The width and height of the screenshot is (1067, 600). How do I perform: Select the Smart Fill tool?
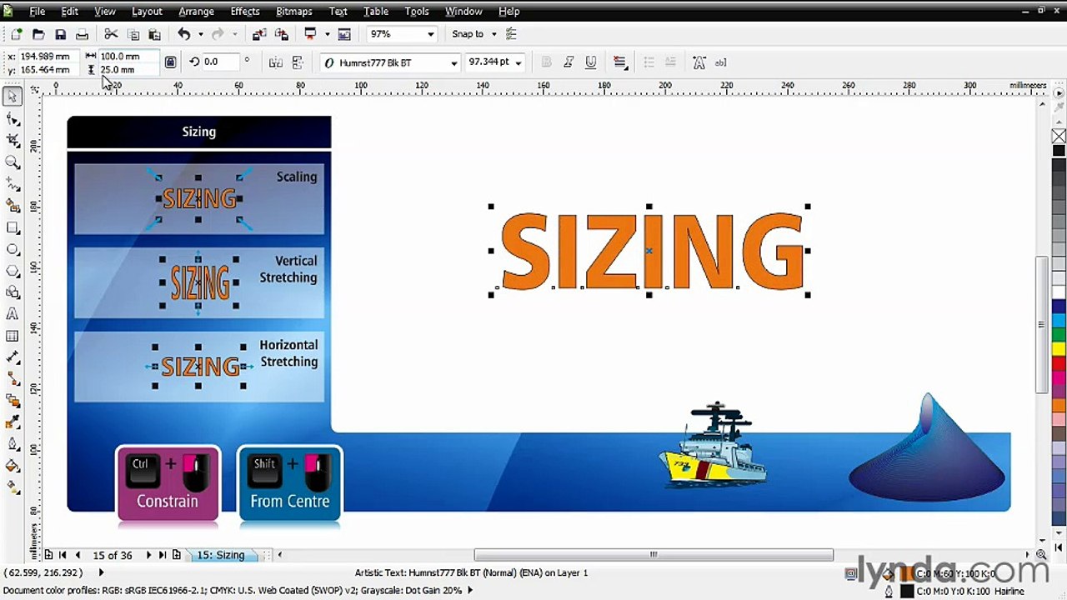coord(13,206)
